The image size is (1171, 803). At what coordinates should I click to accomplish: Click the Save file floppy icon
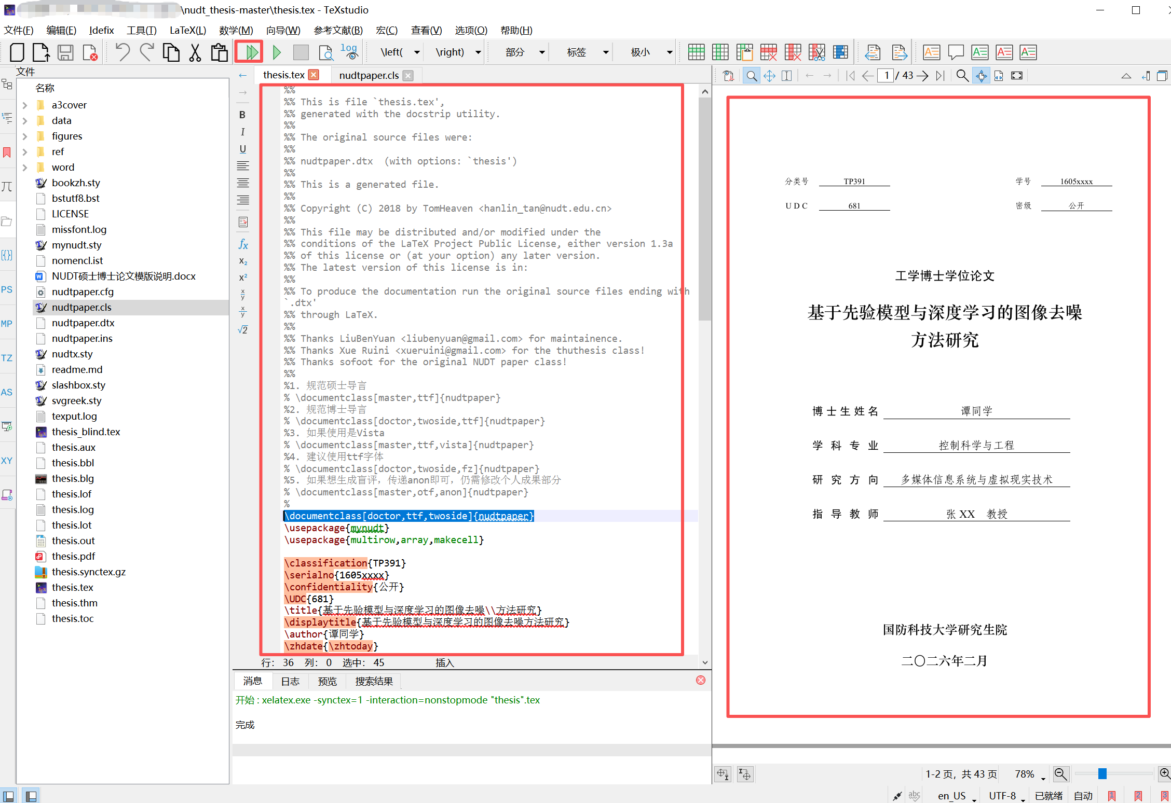[x=65, y=52]
